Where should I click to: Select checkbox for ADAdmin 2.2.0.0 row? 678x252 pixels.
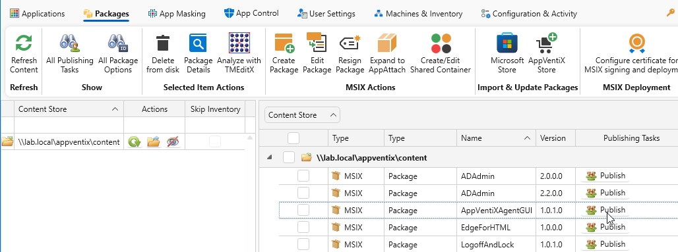303,193
